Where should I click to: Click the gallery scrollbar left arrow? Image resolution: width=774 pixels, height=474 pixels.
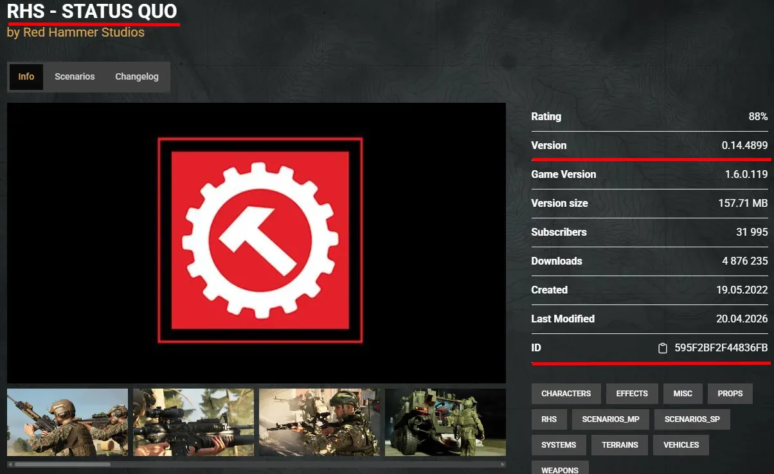coord(10,464)
